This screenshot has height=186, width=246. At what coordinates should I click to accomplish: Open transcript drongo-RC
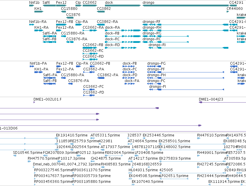click(x=152, y=39)
